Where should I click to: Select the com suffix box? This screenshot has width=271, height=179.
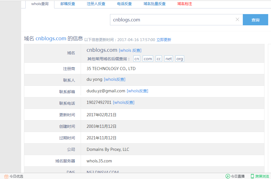coord(148,59)
